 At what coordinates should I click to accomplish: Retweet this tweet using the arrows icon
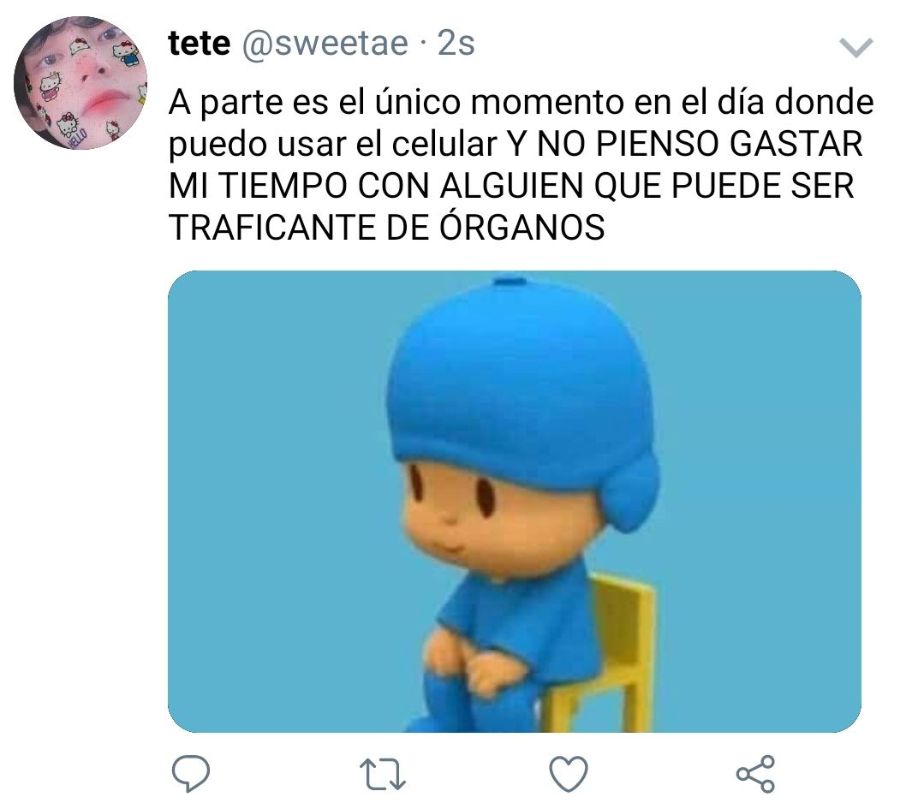pyautogui.click(x=382, y=774)
